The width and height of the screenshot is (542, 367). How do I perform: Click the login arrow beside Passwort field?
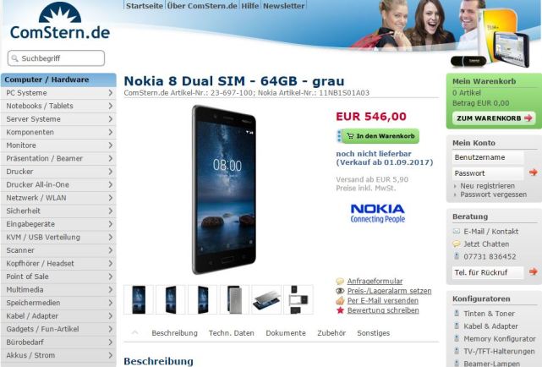tap(533, 172)
